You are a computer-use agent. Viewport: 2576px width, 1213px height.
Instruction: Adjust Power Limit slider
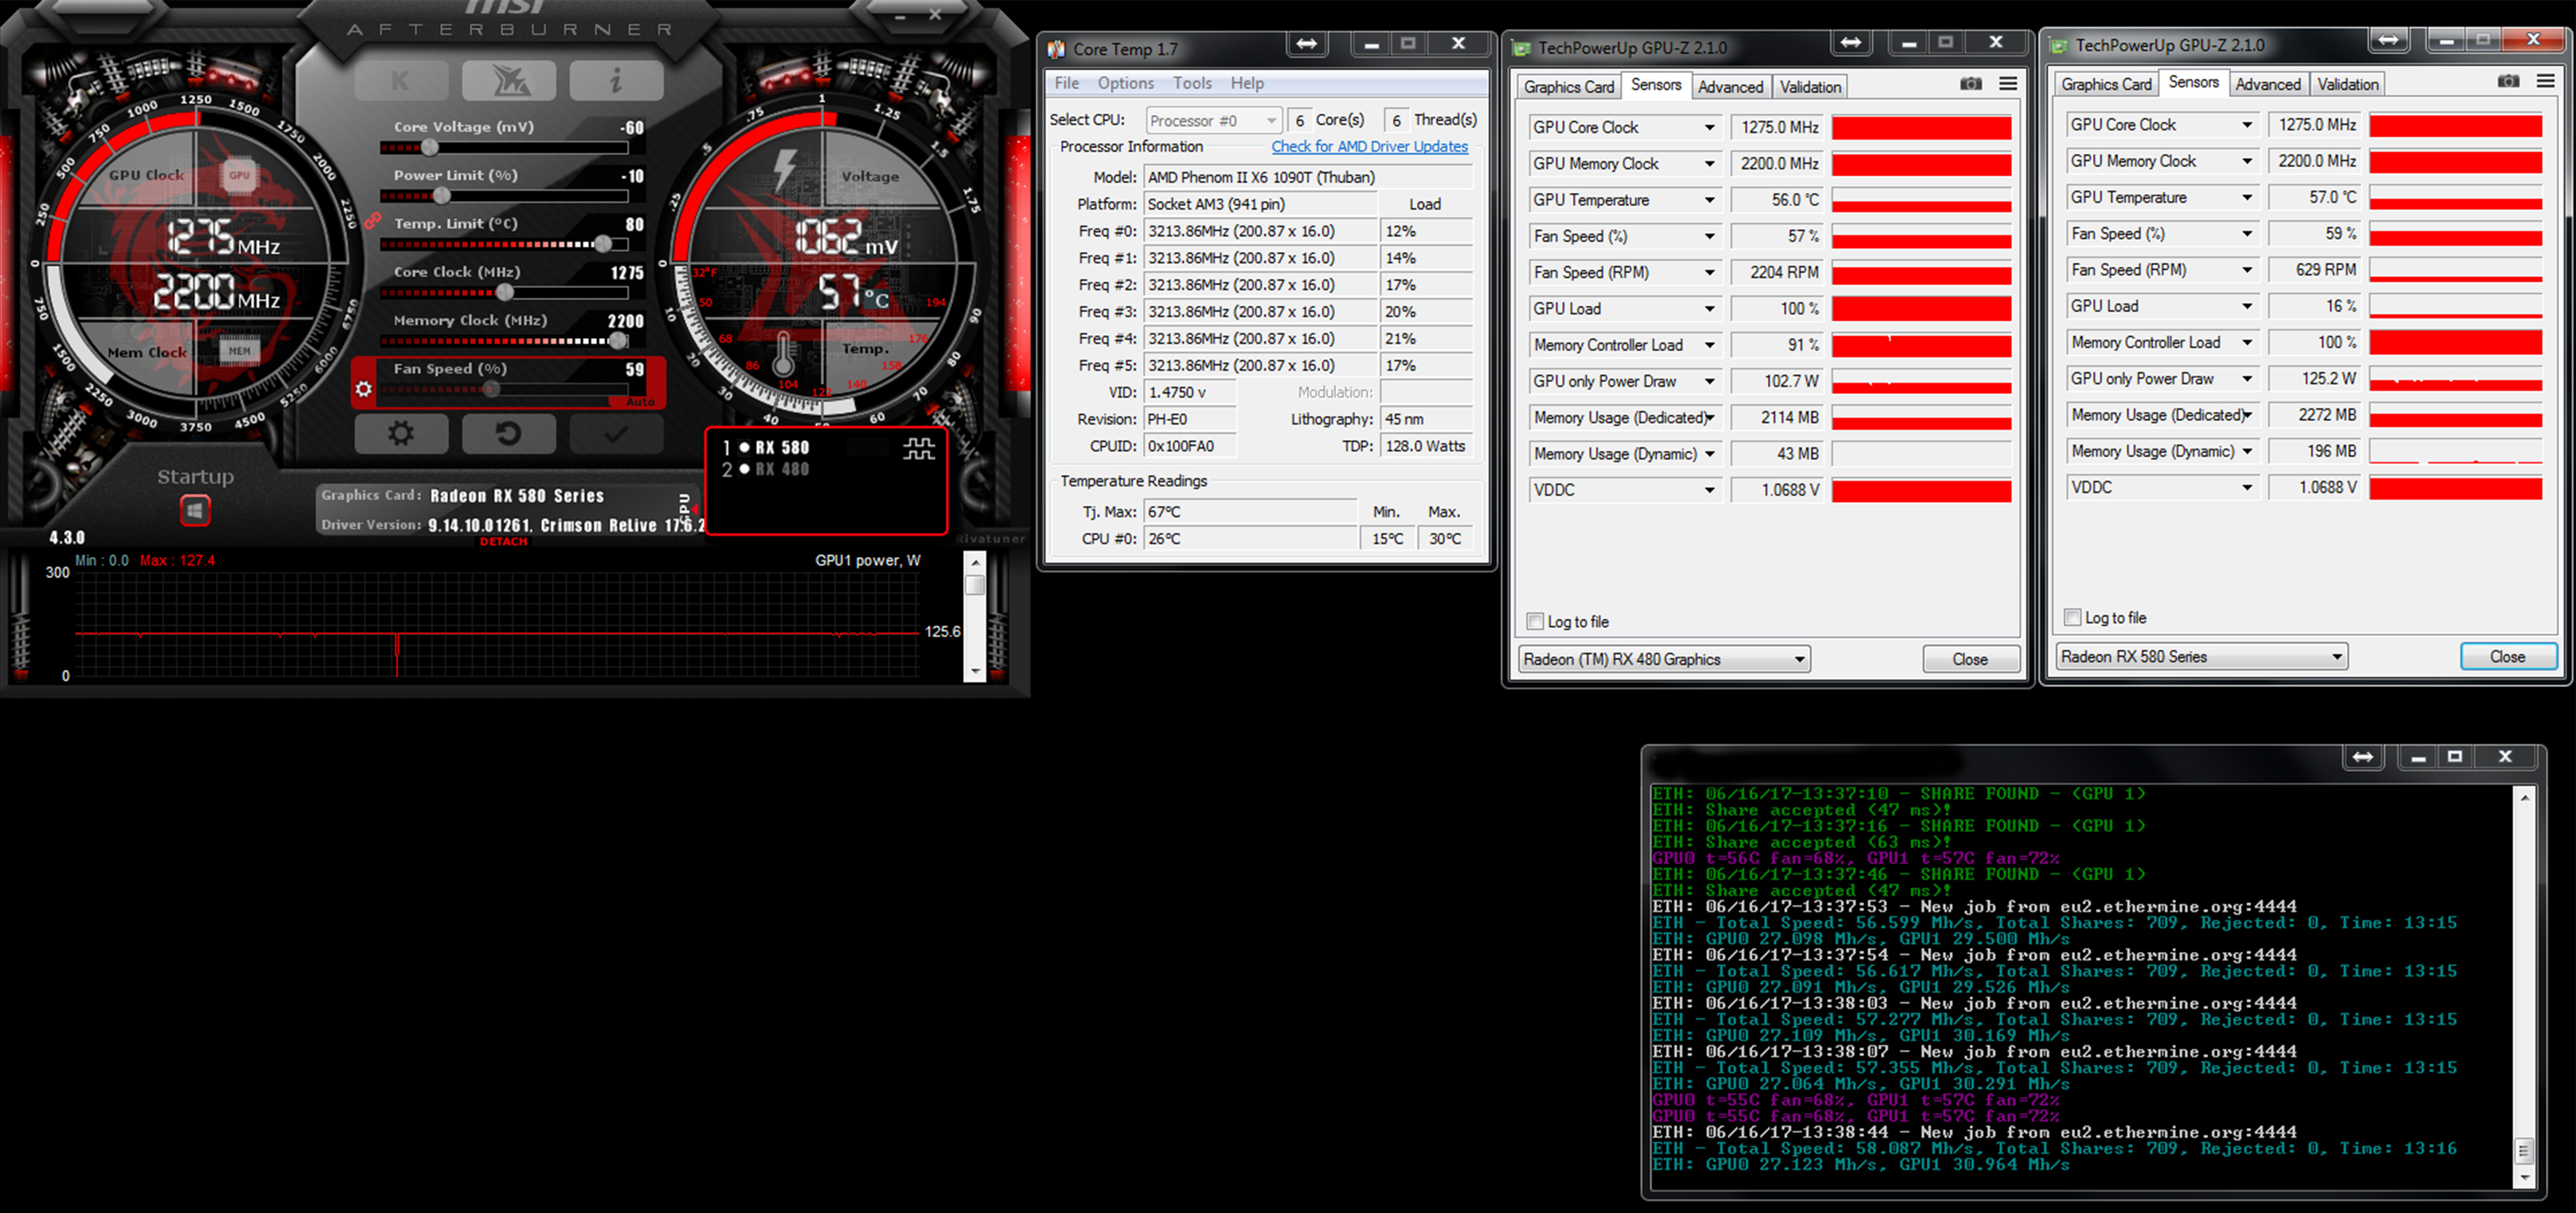click(x=441, y=196)
